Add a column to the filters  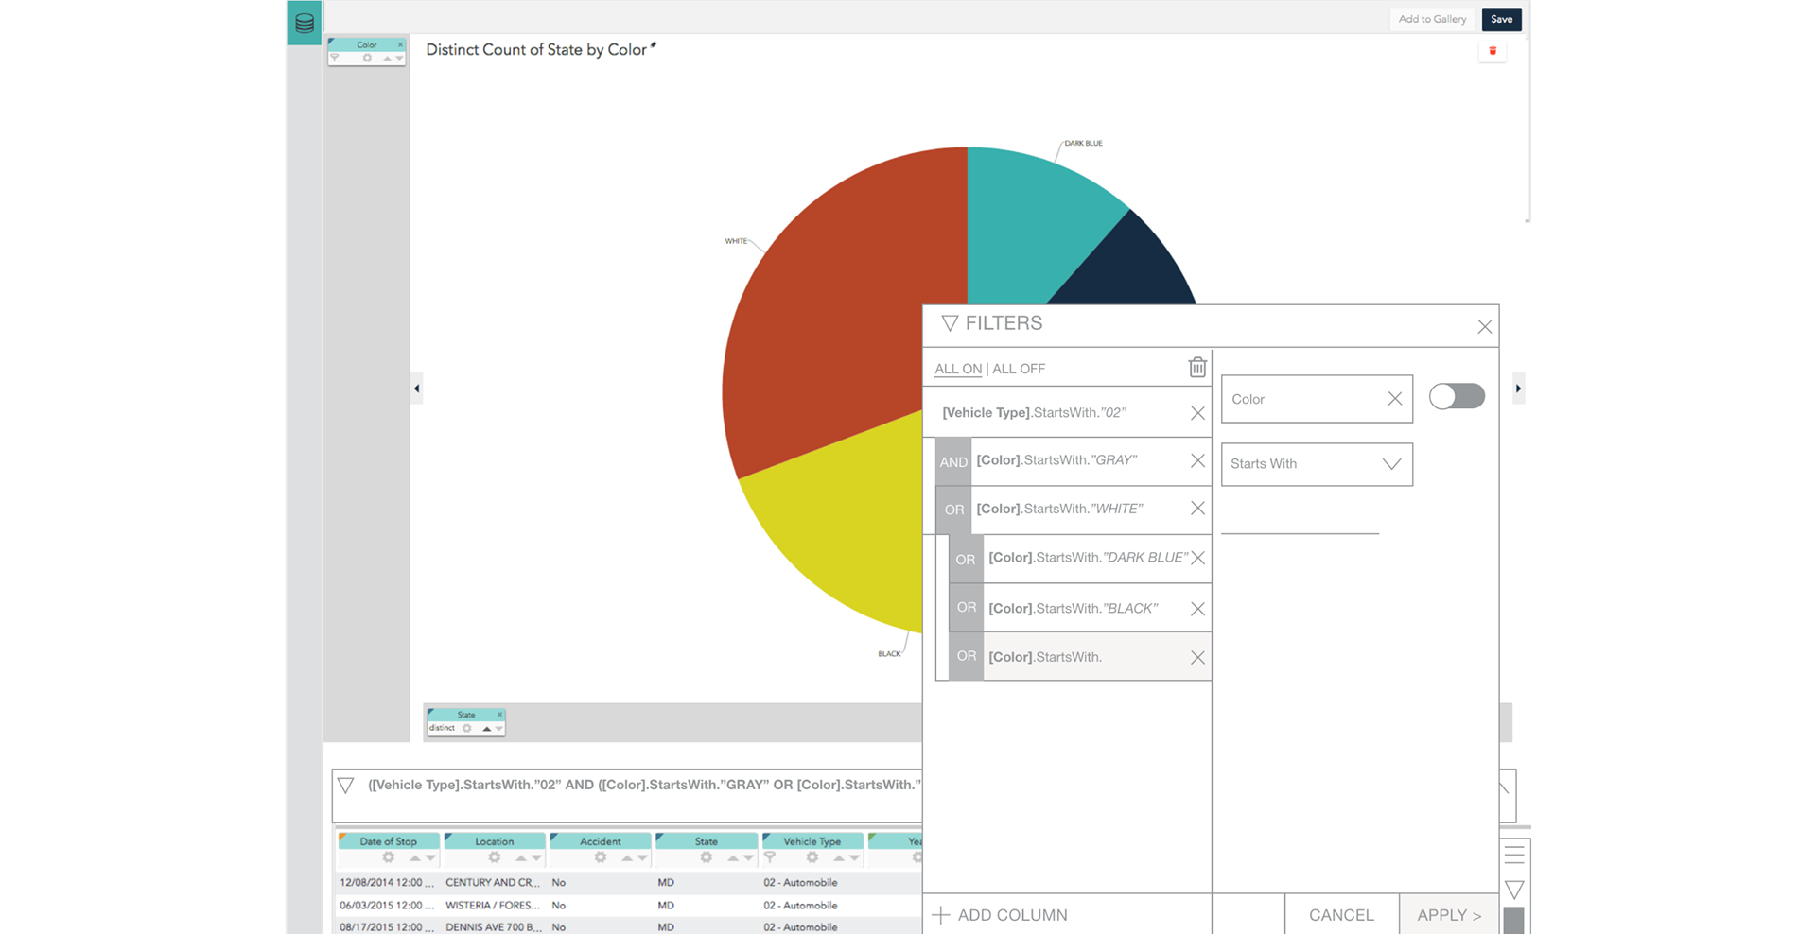click(x=1000, y=915)
